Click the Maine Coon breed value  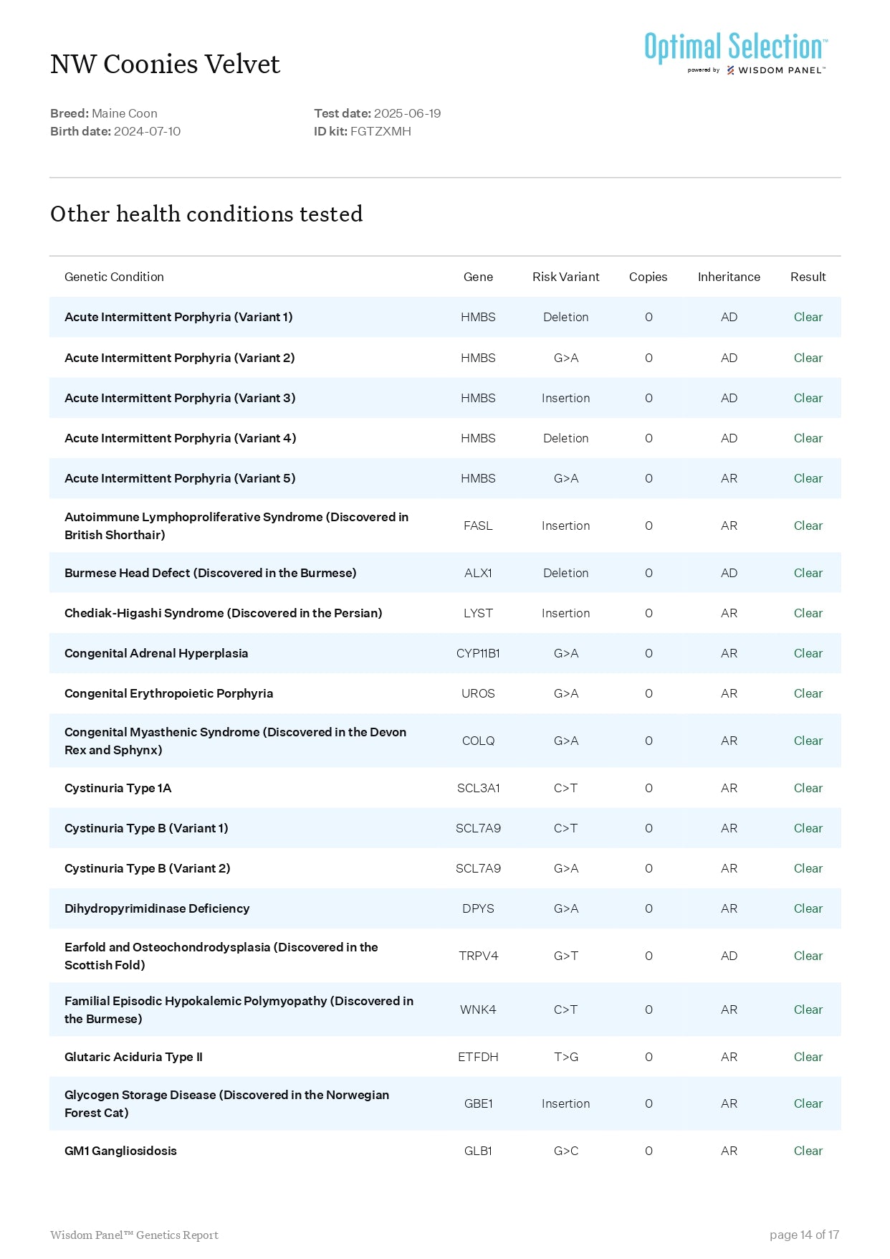tap(124, 113)
